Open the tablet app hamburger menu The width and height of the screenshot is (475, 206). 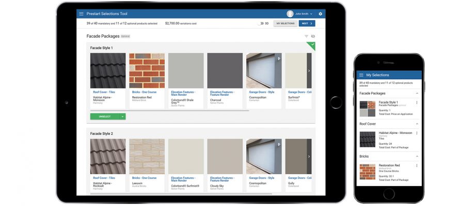point(81,14)
